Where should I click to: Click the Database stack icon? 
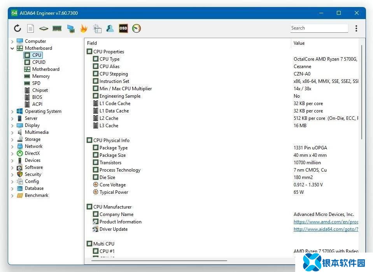click(20, 188)
